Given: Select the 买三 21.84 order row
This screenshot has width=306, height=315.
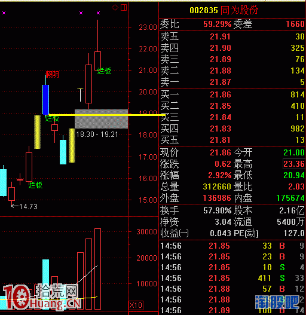Looking at the screenshot, I should [x=232, y=117].
